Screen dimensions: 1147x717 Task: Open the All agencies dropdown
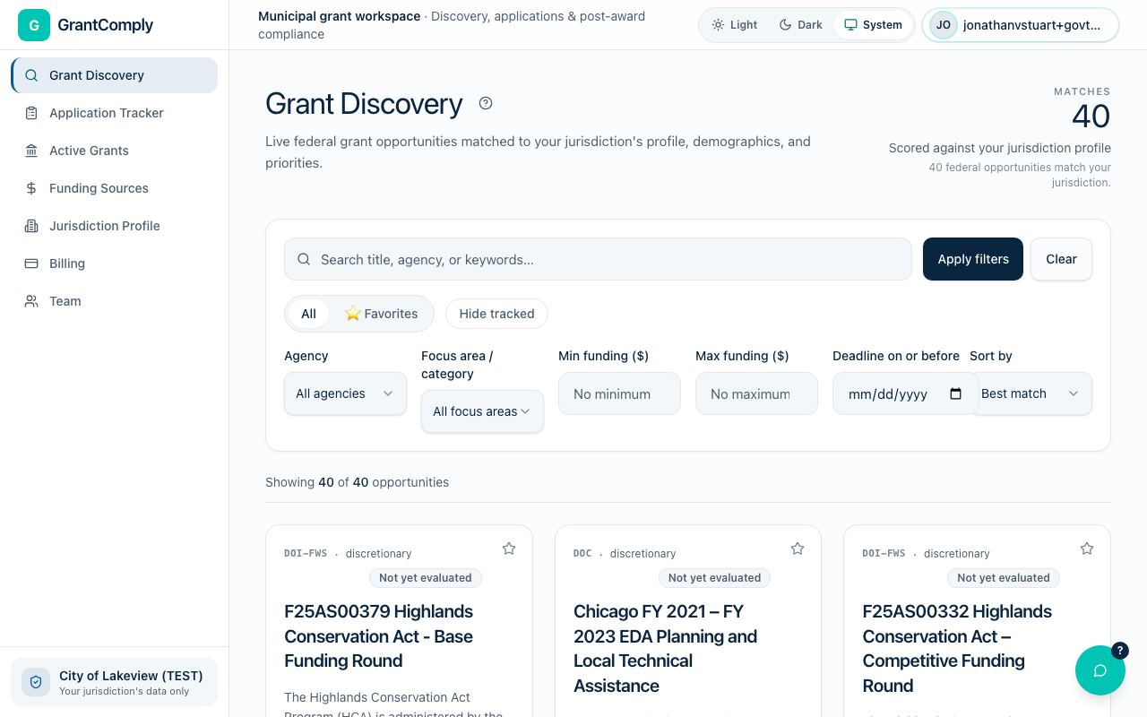click(x=345, y=393)
